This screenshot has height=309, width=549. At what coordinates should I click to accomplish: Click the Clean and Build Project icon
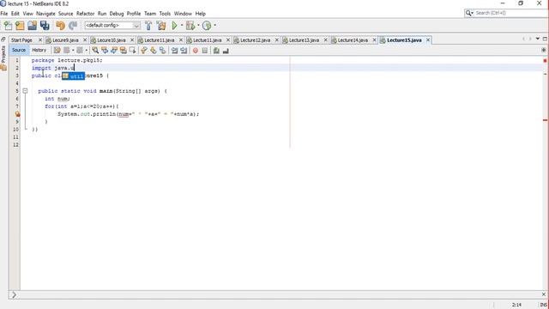[161, 25]
